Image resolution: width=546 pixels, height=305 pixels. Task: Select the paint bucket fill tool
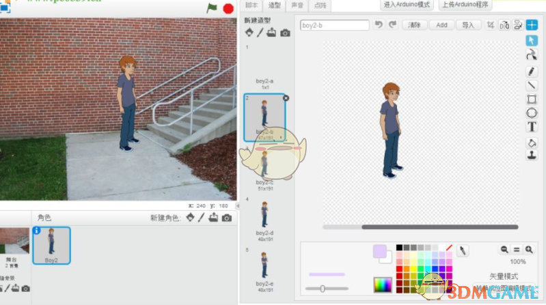coord(532,143)
